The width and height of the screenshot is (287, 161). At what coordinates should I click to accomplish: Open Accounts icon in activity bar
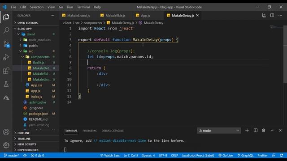pos(6,132)
